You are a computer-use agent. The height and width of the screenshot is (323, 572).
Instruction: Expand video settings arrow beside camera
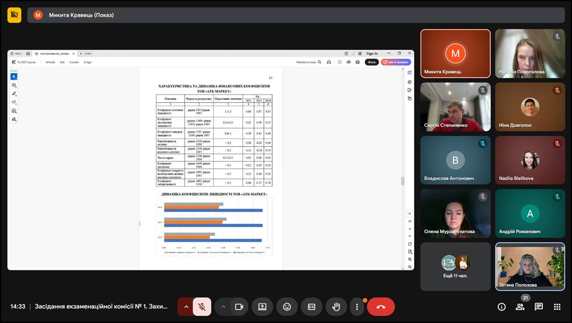pos(223,307)
